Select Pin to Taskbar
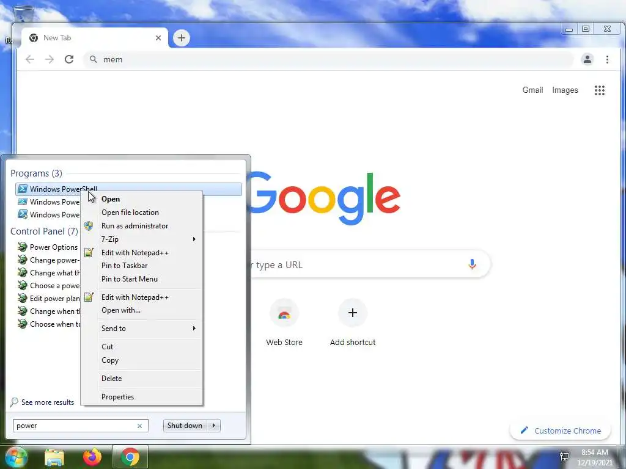This screenshot has width=626, height=469. coord(142,266)
